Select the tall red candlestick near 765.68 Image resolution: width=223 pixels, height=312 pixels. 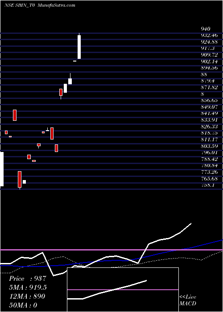click(x=20, y=180)
